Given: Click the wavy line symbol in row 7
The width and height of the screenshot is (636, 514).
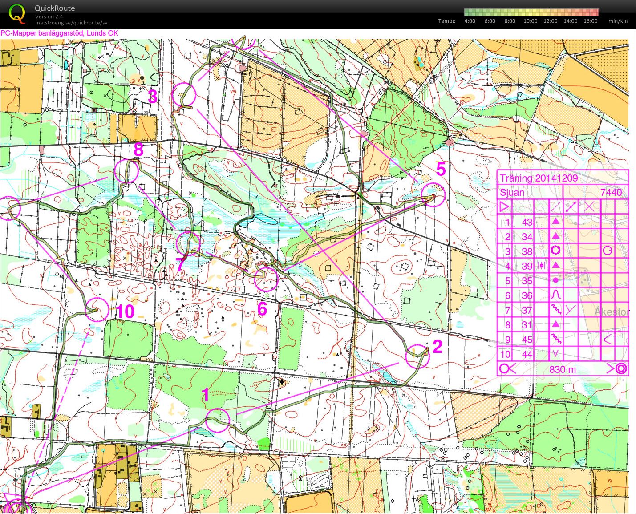Looking at the screenshot, I should pos(556,309).
